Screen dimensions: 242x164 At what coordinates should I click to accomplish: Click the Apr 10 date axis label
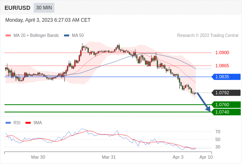pyautogui.click(x=206, y=157)
